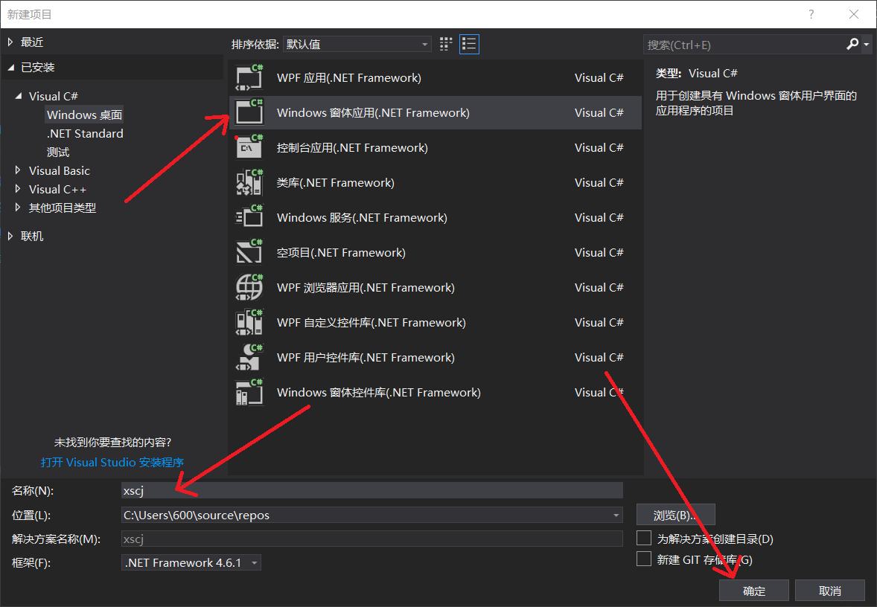
Task: Select Windows 窗体应用(.NET Framework) template text
Action: pyautogui.click(x=373, y=112)
